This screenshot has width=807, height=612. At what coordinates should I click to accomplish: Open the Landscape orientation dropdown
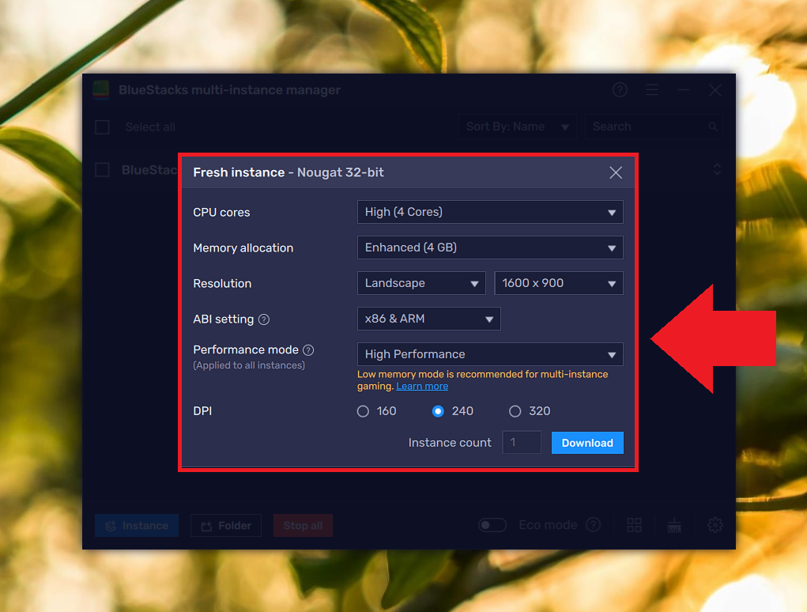click(421, 283)
